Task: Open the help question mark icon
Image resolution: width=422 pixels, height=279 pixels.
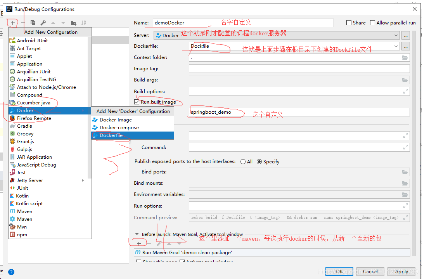Action: [11, 272]
